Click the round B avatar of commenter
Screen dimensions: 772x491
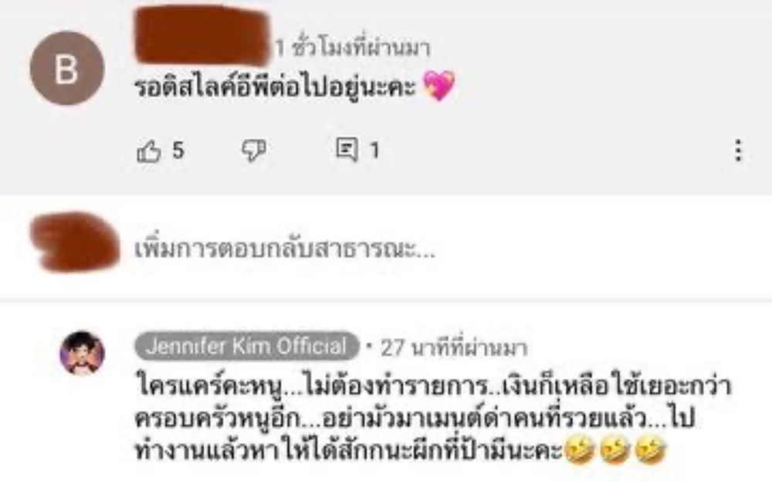pyautogui.click(x=67, y=68)
